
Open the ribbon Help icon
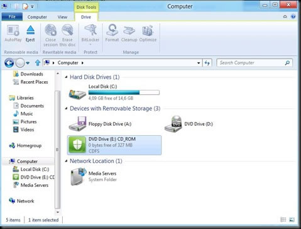[293, 16]
